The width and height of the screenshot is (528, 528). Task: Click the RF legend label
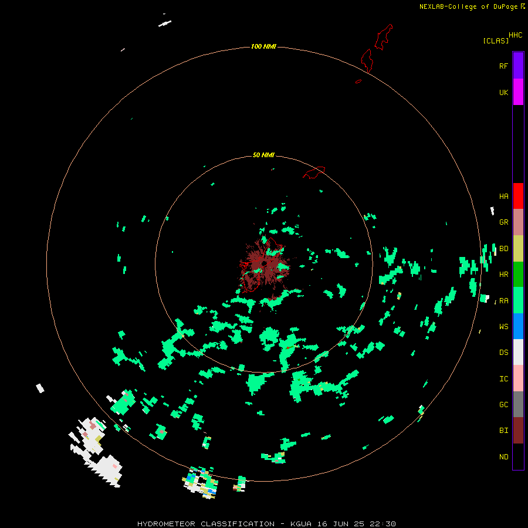pos(503,66)
